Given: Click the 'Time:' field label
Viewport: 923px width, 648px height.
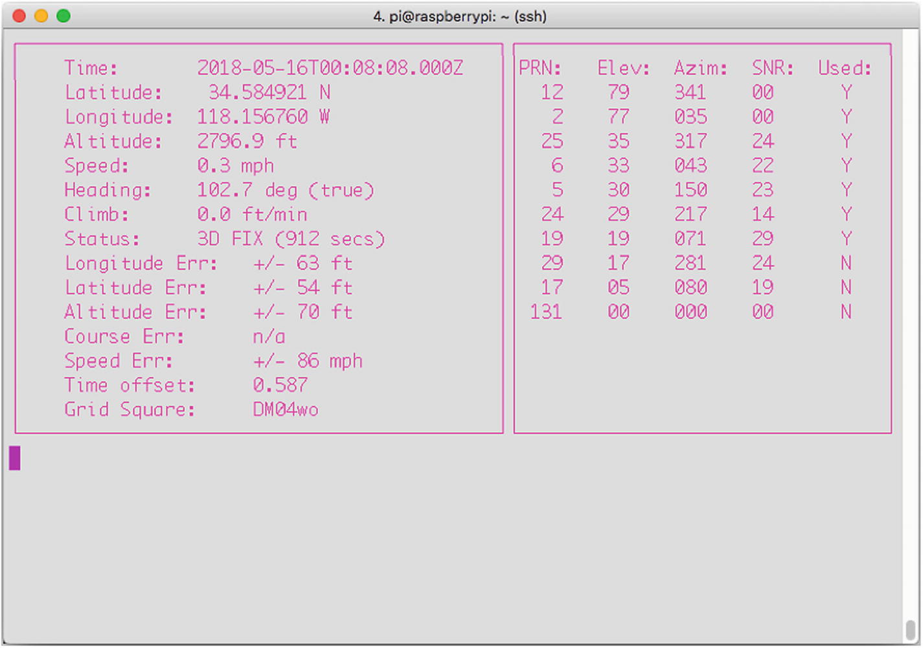Looking at the screenshot, I should coord(91,68).
